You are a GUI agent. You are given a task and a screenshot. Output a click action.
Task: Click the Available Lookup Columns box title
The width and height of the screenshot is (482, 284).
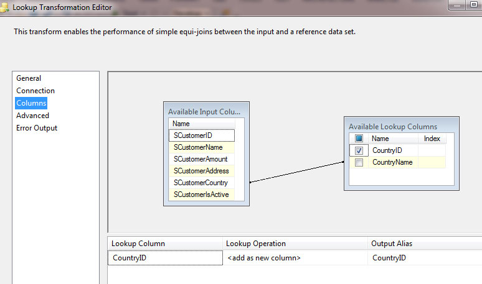point(392,127)
